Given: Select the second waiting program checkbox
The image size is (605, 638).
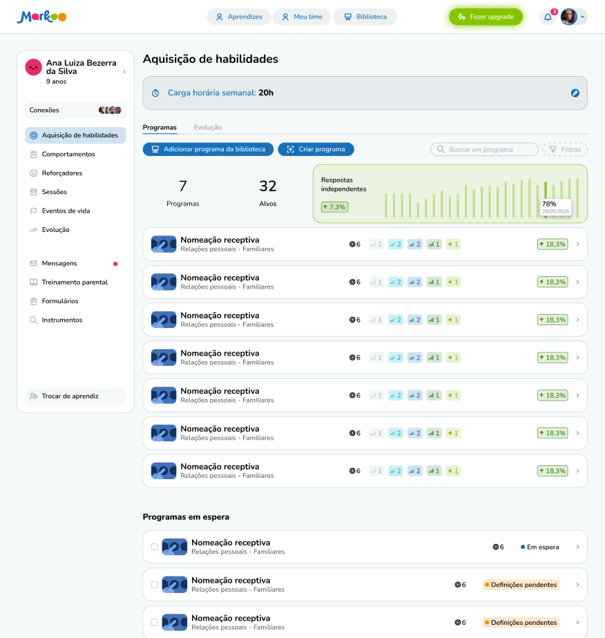Looking at the screenshot, I should click(x=155, y=585).
